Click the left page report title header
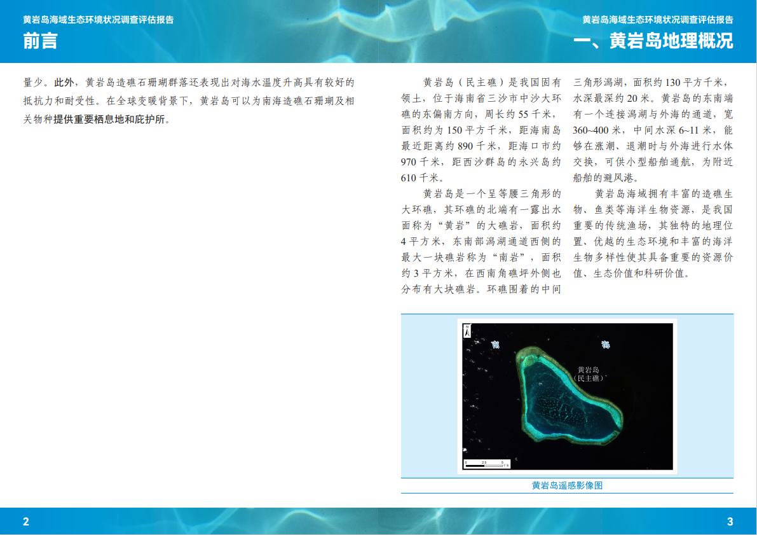The width and height of the screenshot is (757, 535). 98,20
